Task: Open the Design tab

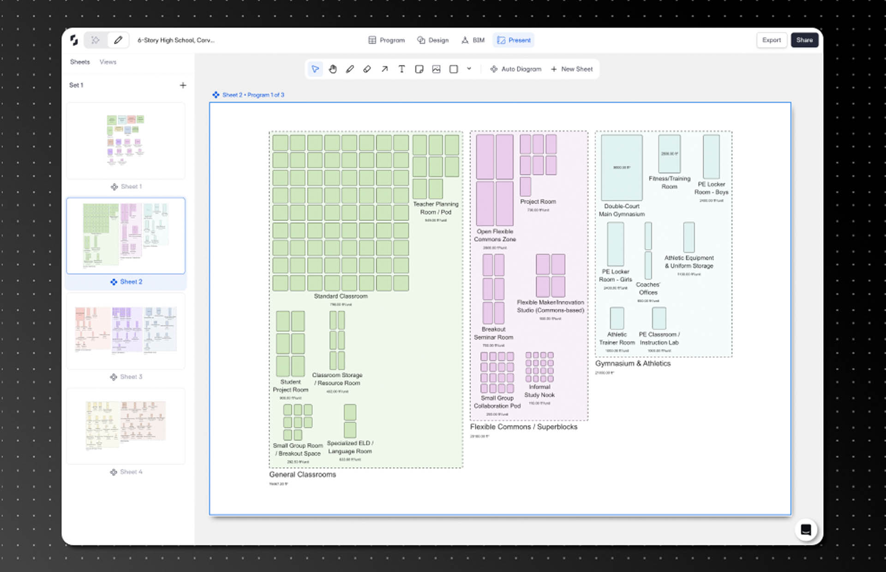Action: tap(433, 40)
